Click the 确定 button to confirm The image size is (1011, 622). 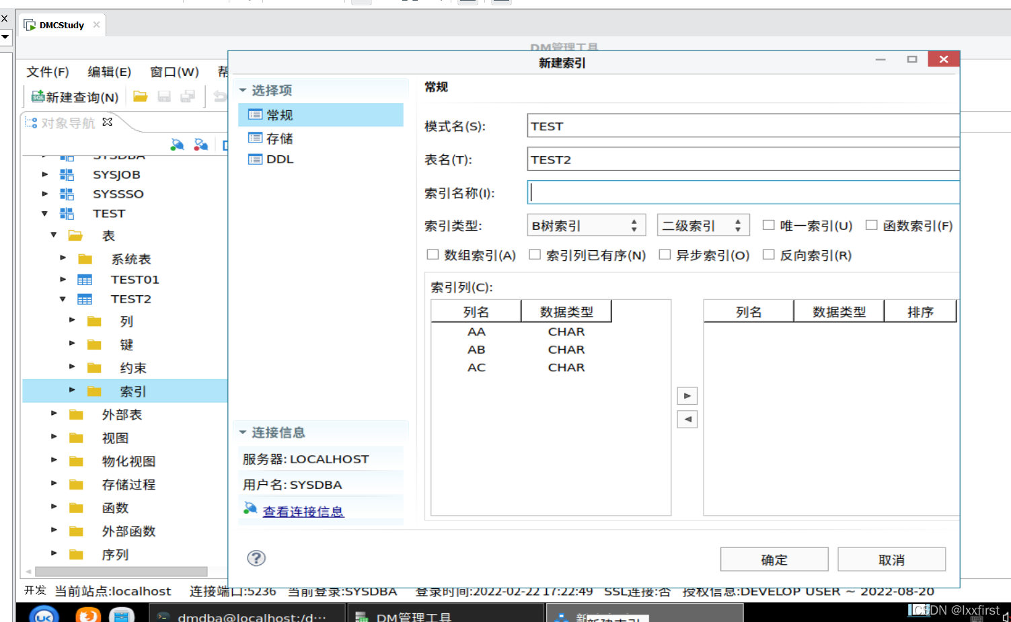click(x=774, y=559)
